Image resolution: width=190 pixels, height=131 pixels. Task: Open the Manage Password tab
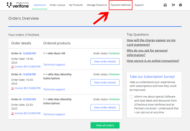[x=97, y=5]
